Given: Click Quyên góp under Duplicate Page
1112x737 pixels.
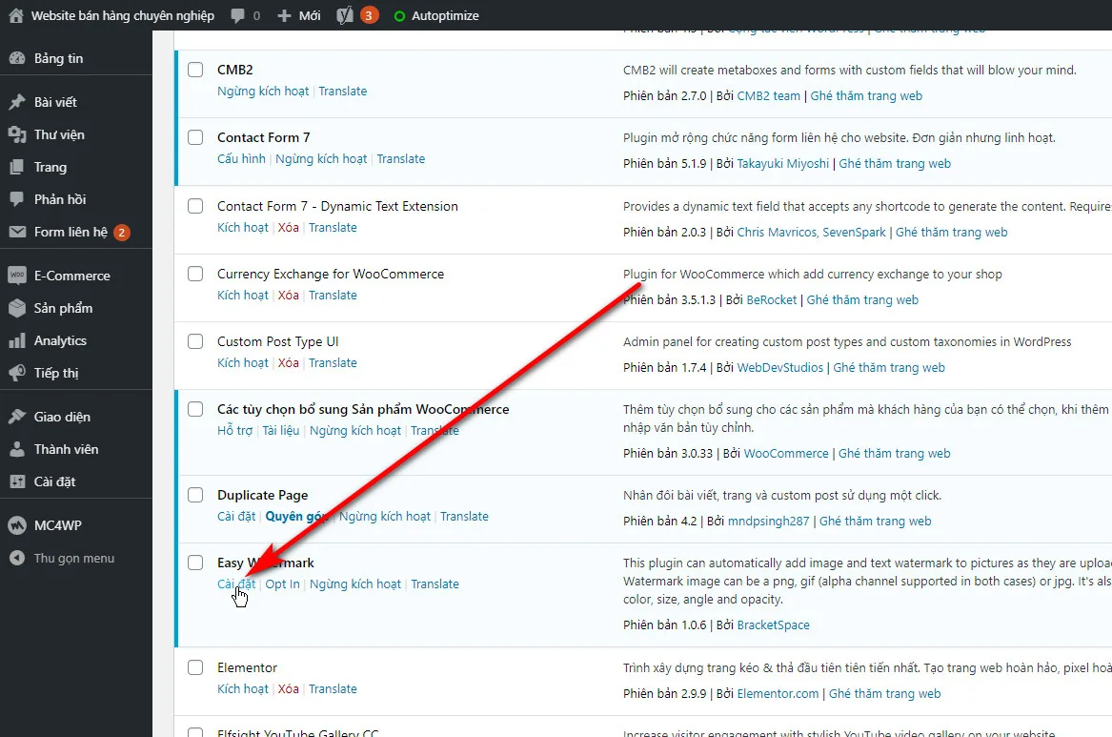Looking at the screenshot, I should (x=295, y=517).
